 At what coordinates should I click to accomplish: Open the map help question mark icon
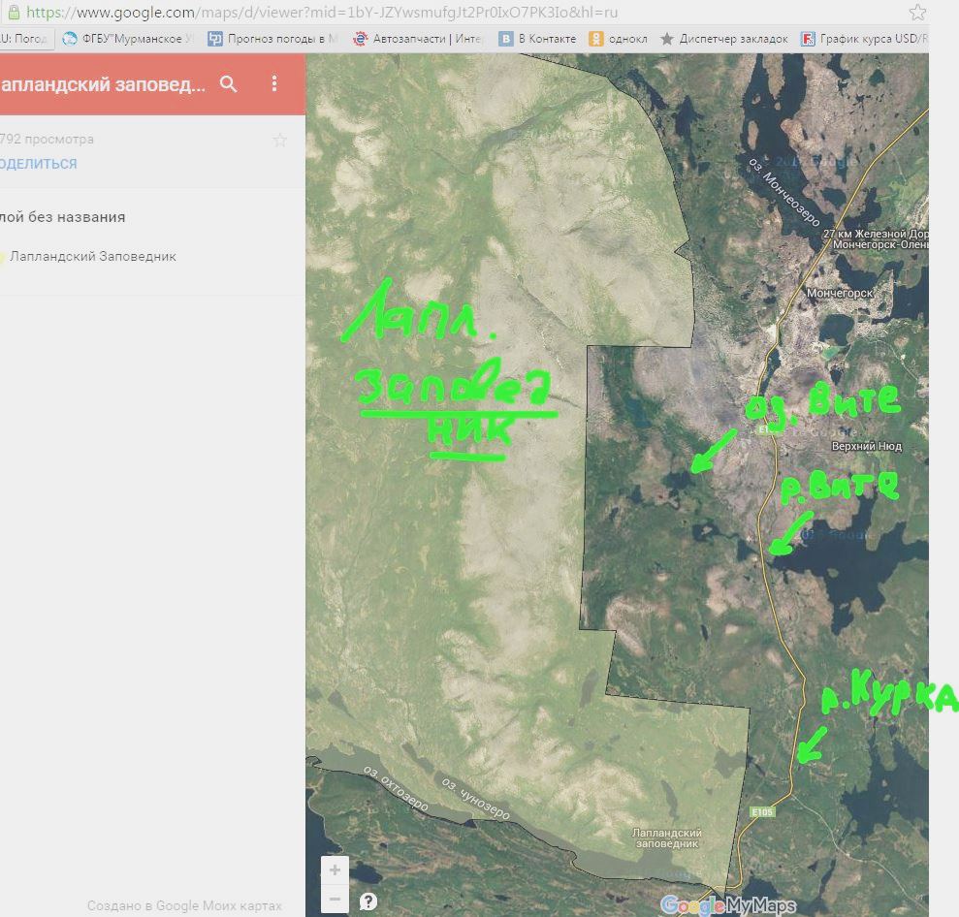[x=368, y=901]
